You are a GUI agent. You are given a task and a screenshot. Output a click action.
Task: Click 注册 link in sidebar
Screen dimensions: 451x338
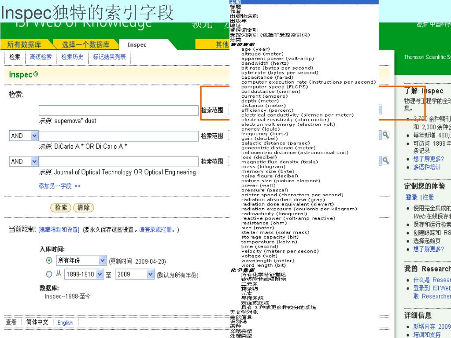[x=428, y=198]
